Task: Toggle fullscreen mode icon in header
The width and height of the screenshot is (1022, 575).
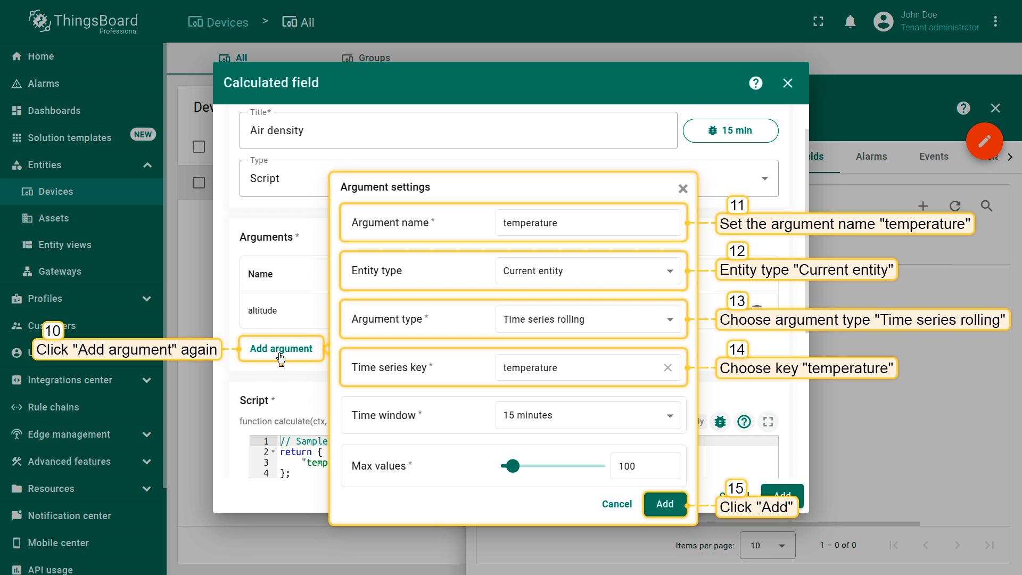Action: click(818, 22)
